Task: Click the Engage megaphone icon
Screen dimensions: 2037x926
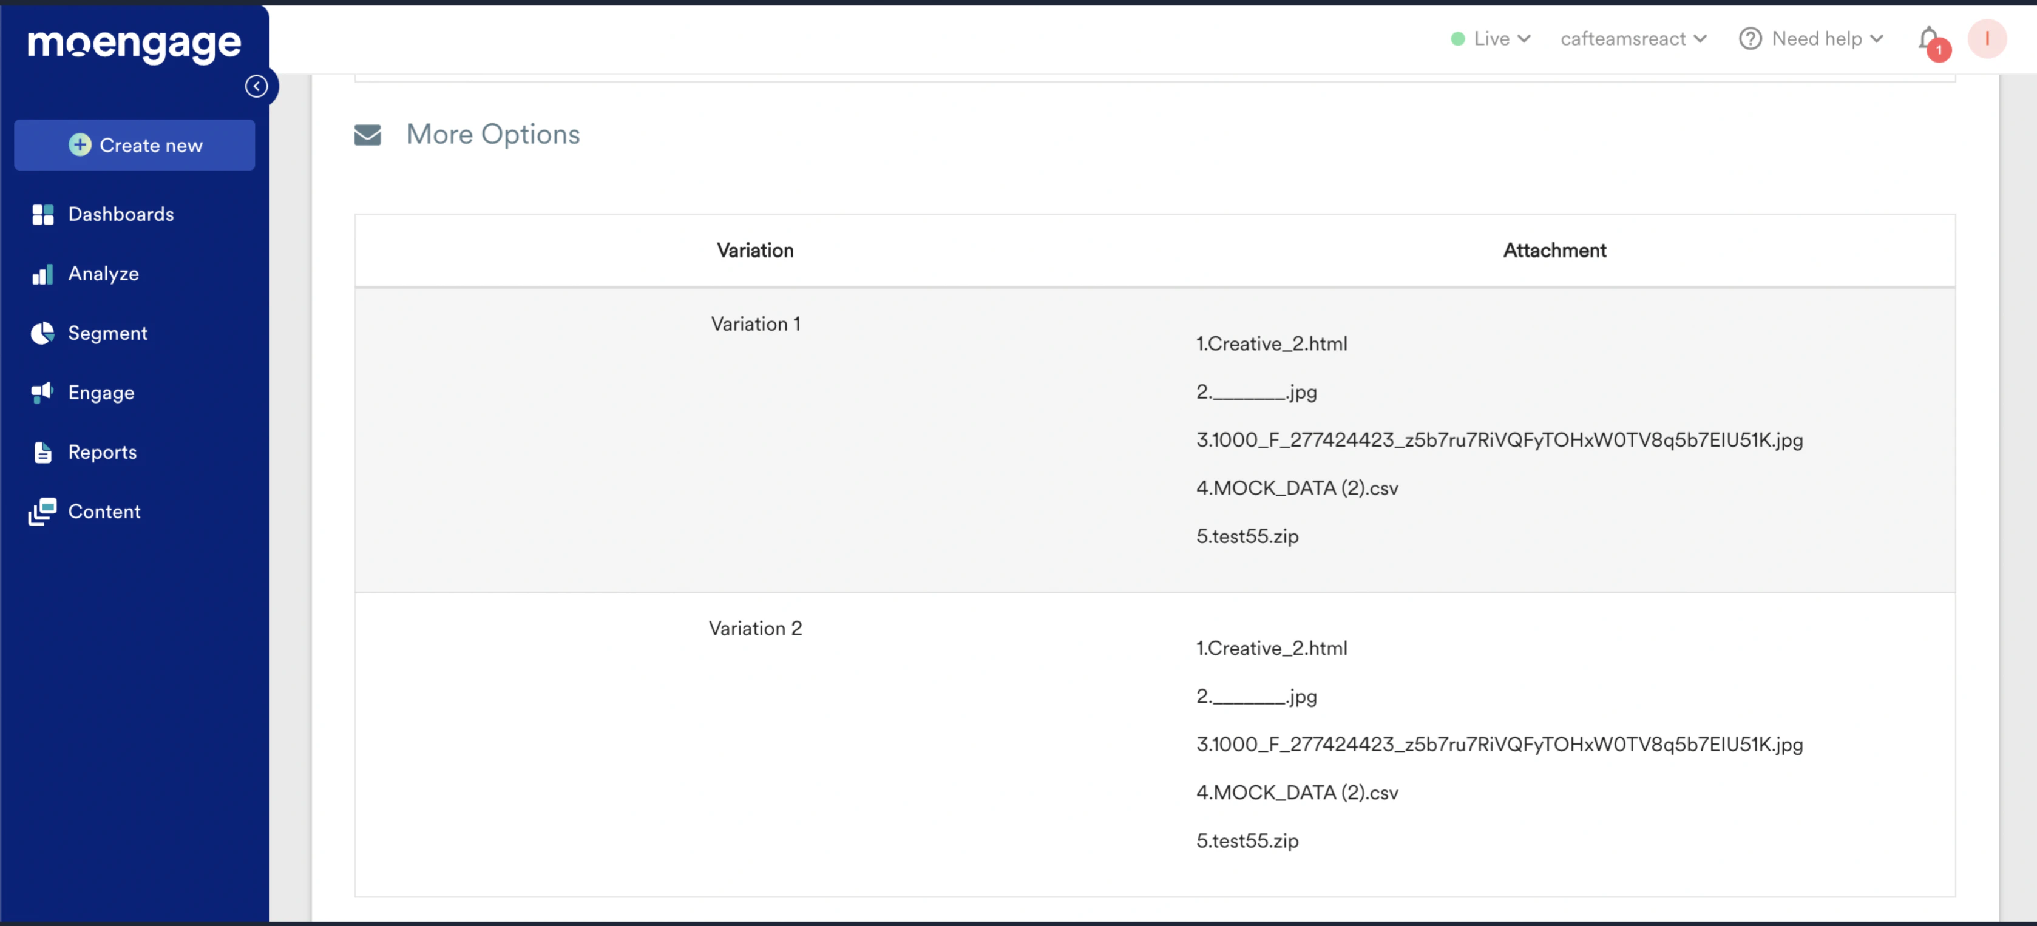Action: [x=42, y=392]
